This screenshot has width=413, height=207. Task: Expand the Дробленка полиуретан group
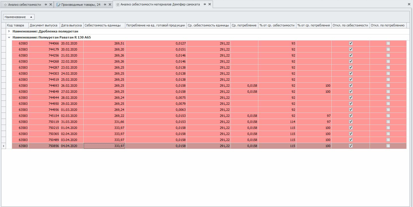[x=9, y=31]
